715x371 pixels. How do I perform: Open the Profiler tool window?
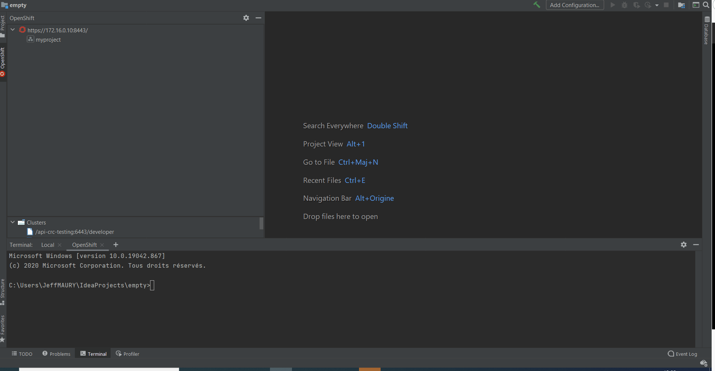coord(127,354)
